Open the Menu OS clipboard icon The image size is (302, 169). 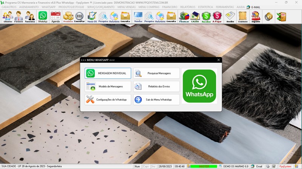92,17
